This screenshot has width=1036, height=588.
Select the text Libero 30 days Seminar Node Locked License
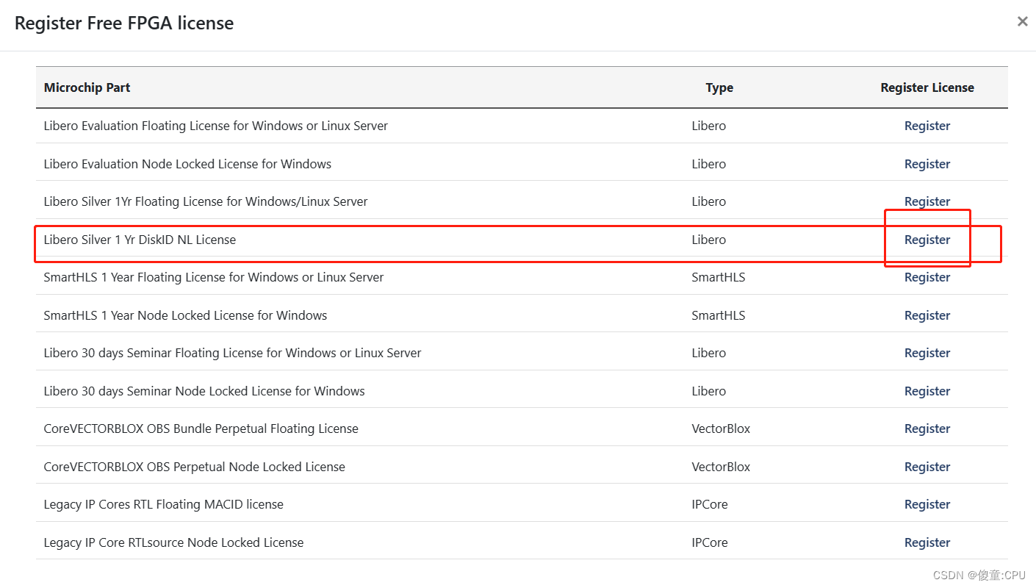(x=204, y=391)
